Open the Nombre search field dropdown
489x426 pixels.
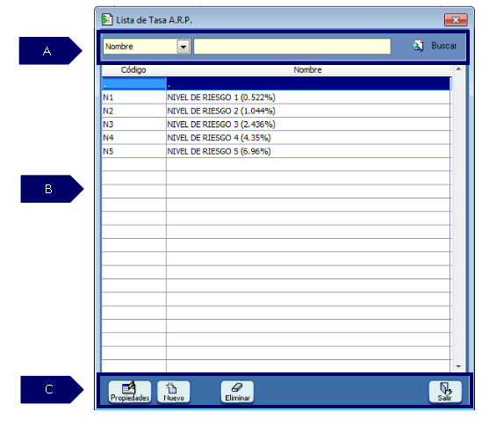(183, 47)
